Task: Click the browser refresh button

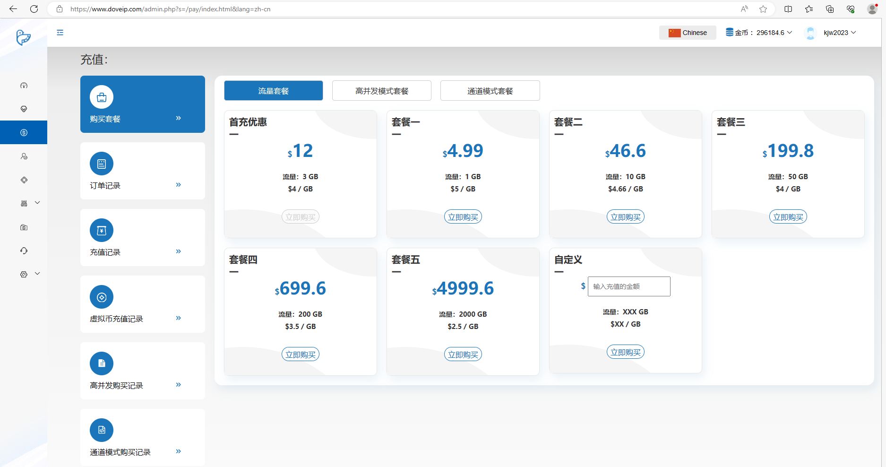Action: 34,9
